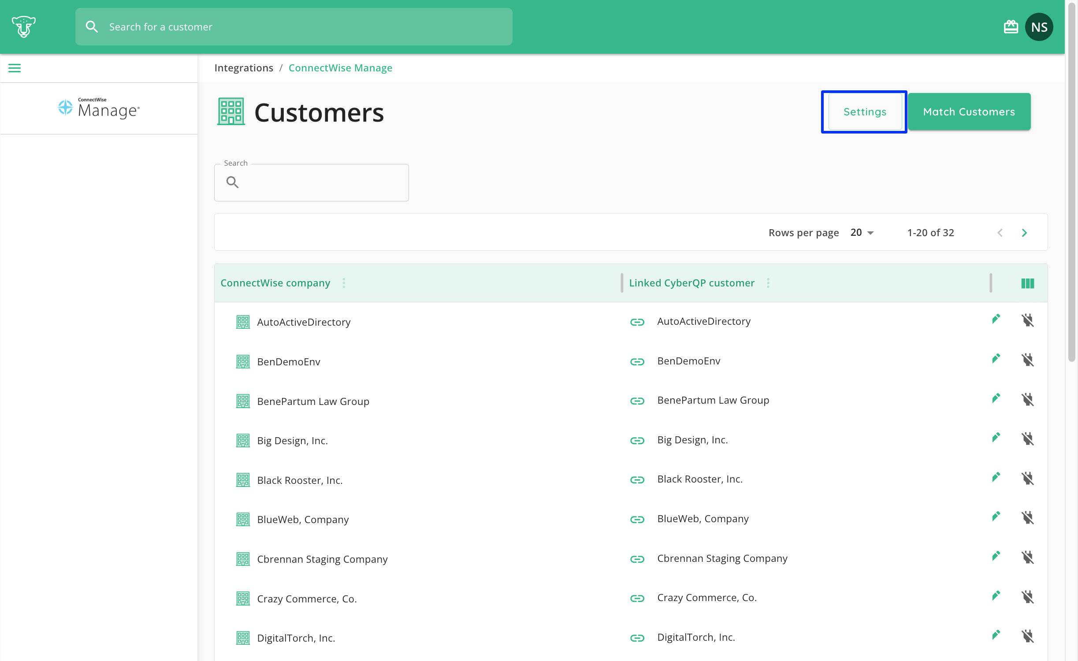The image size is (1078, 661).
Task: Click the 1-20 of 32 pagination text
Action: pyautogui.click(x=930, y=233)
